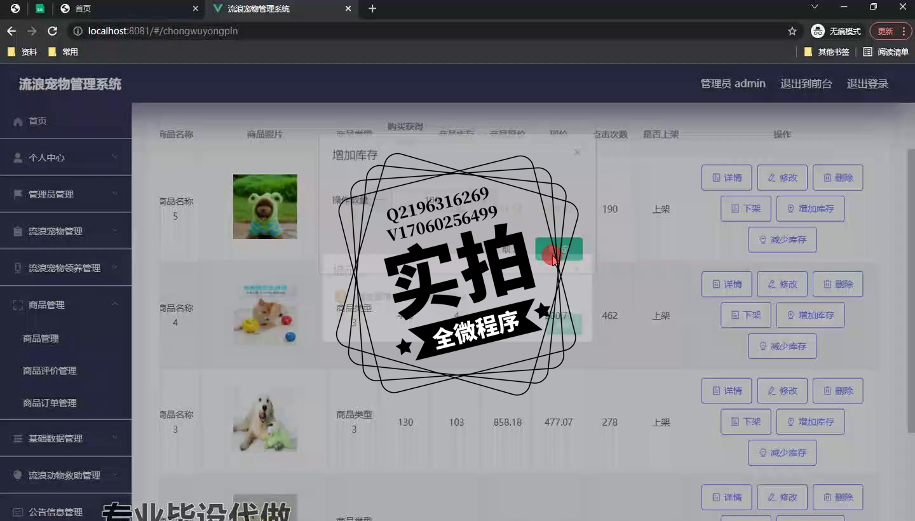Click 增加库存 for 商品名称 5
This screenshot has height=521, width=915.
click(x=810, y=208)
